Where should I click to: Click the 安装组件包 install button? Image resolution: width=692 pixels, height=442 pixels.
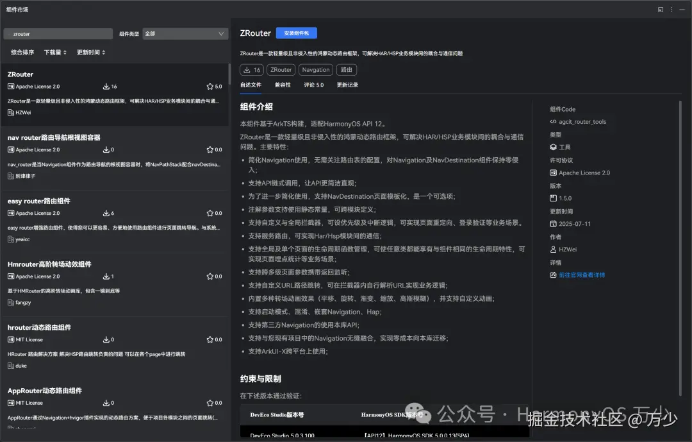coord(296,33)
